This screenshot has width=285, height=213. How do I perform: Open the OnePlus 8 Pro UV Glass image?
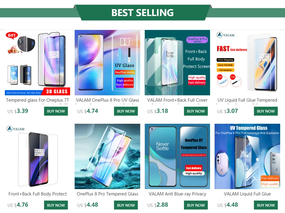pos(107,63)
